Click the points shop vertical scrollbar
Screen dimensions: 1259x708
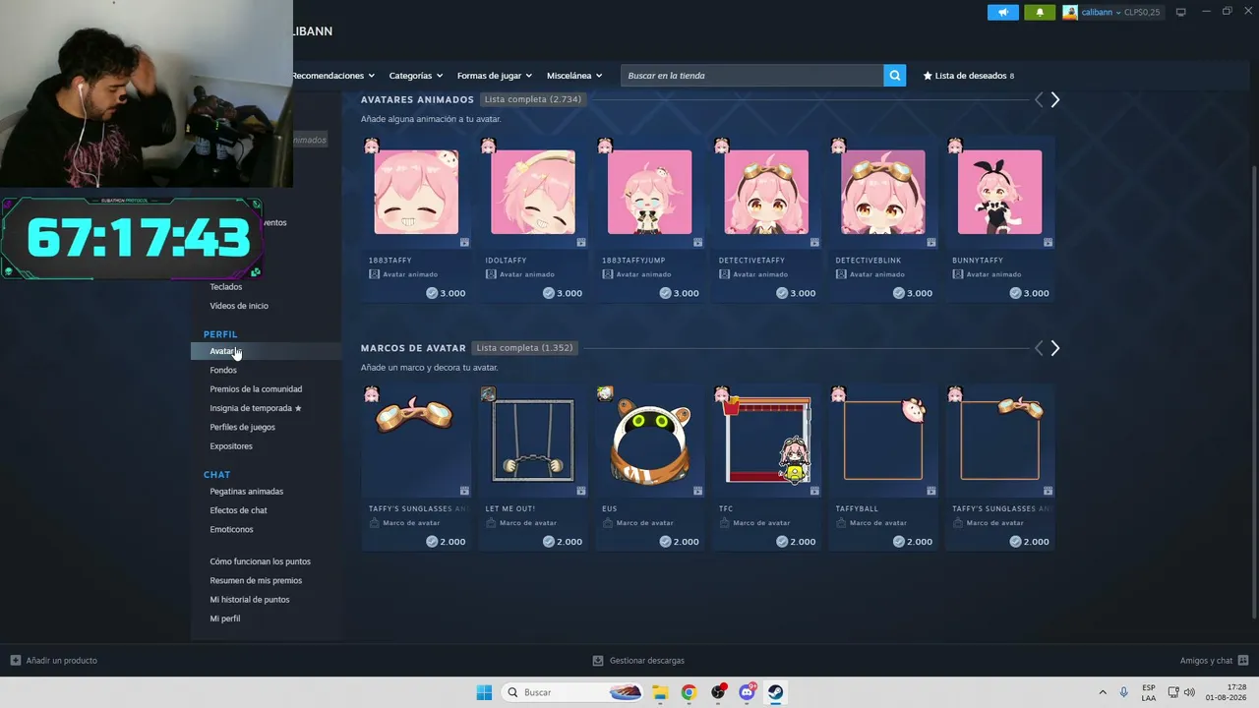[1253, 393]
